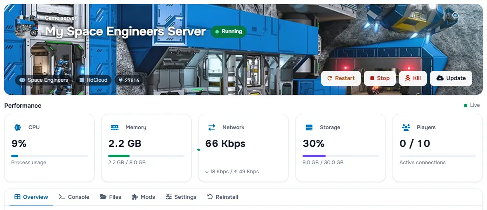The image size is (487, 210).
Task: Click the 2.2 GB / 8.0 GB text
Action: click(x=127, y=163)
